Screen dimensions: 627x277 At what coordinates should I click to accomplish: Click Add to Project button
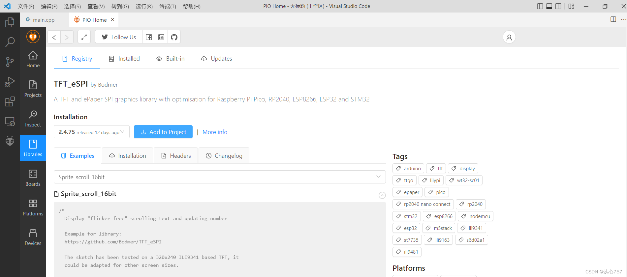(163, 132)
